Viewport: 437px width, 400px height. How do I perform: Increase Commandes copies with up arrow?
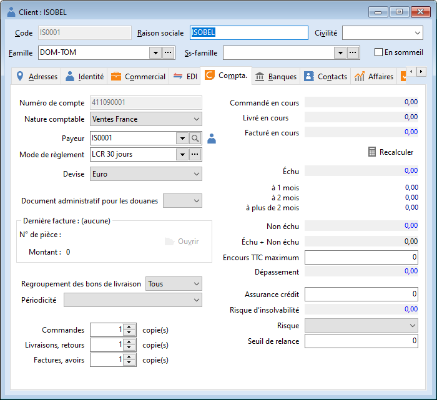click(x=129, y=327)
